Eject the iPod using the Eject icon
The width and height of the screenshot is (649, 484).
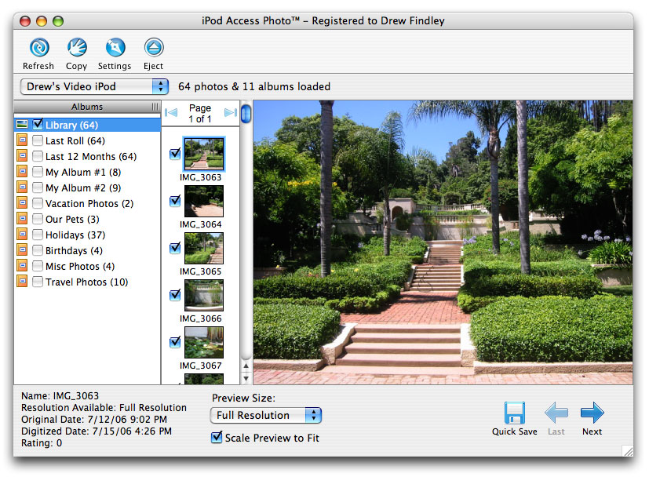154,48
